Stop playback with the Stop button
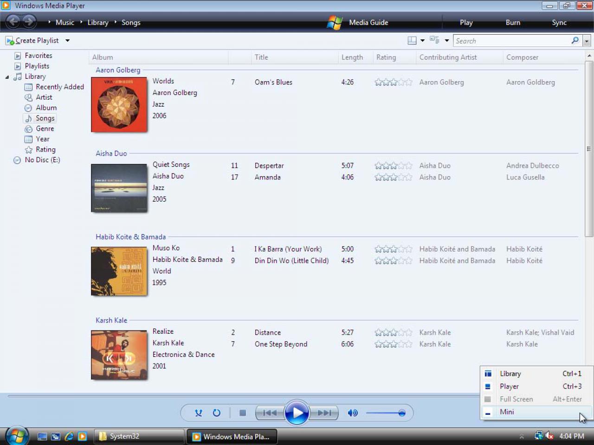Viewport: 594px width, 445px height. coord(242,413)
